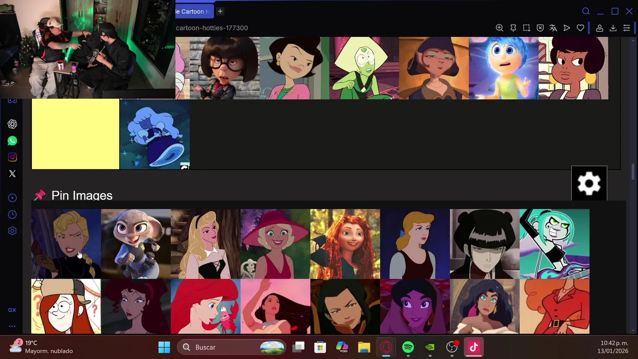Select the Merida curly red hair image

(x=345, y=244)
